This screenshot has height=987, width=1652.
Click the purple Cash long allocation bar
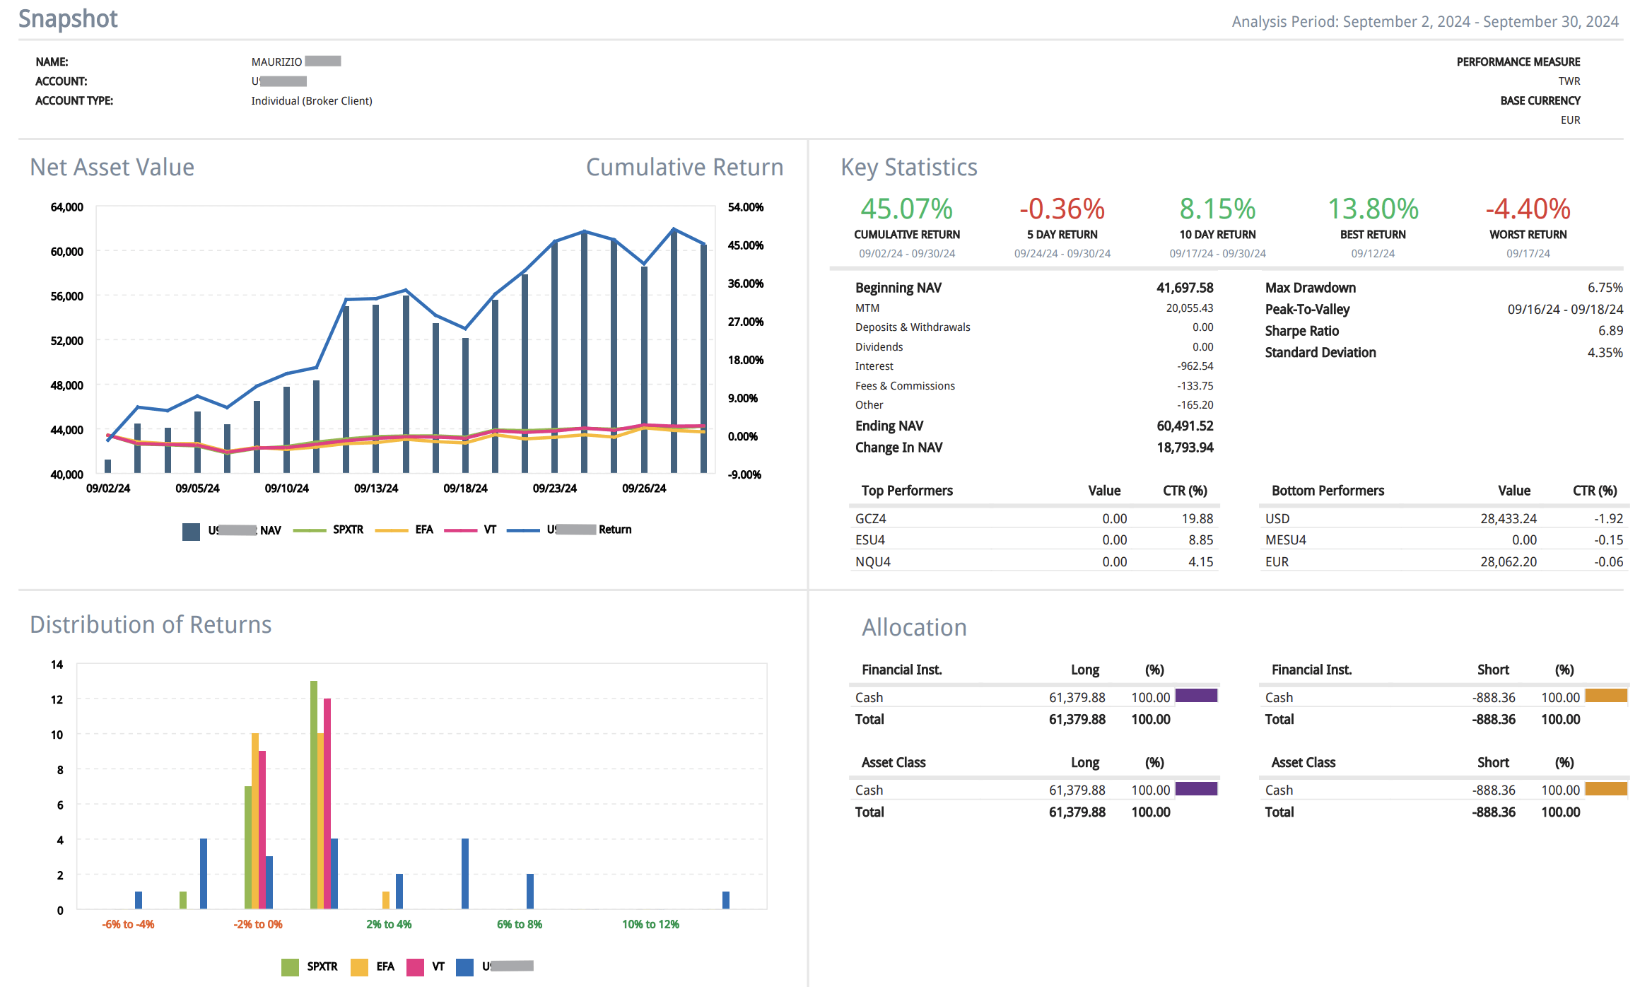pyautogui.click(x=1196, y=696)
